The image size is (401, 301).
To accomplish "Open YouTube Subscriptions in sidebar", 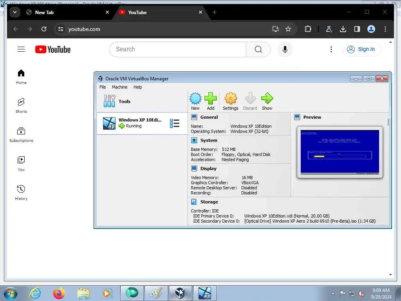I will click(21, 135).
